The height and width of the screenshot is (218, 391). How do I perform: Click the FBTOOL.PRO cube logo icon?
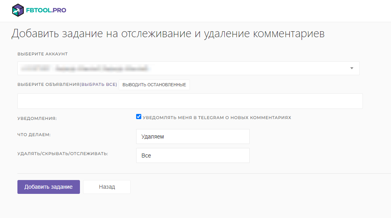(18, 10)
